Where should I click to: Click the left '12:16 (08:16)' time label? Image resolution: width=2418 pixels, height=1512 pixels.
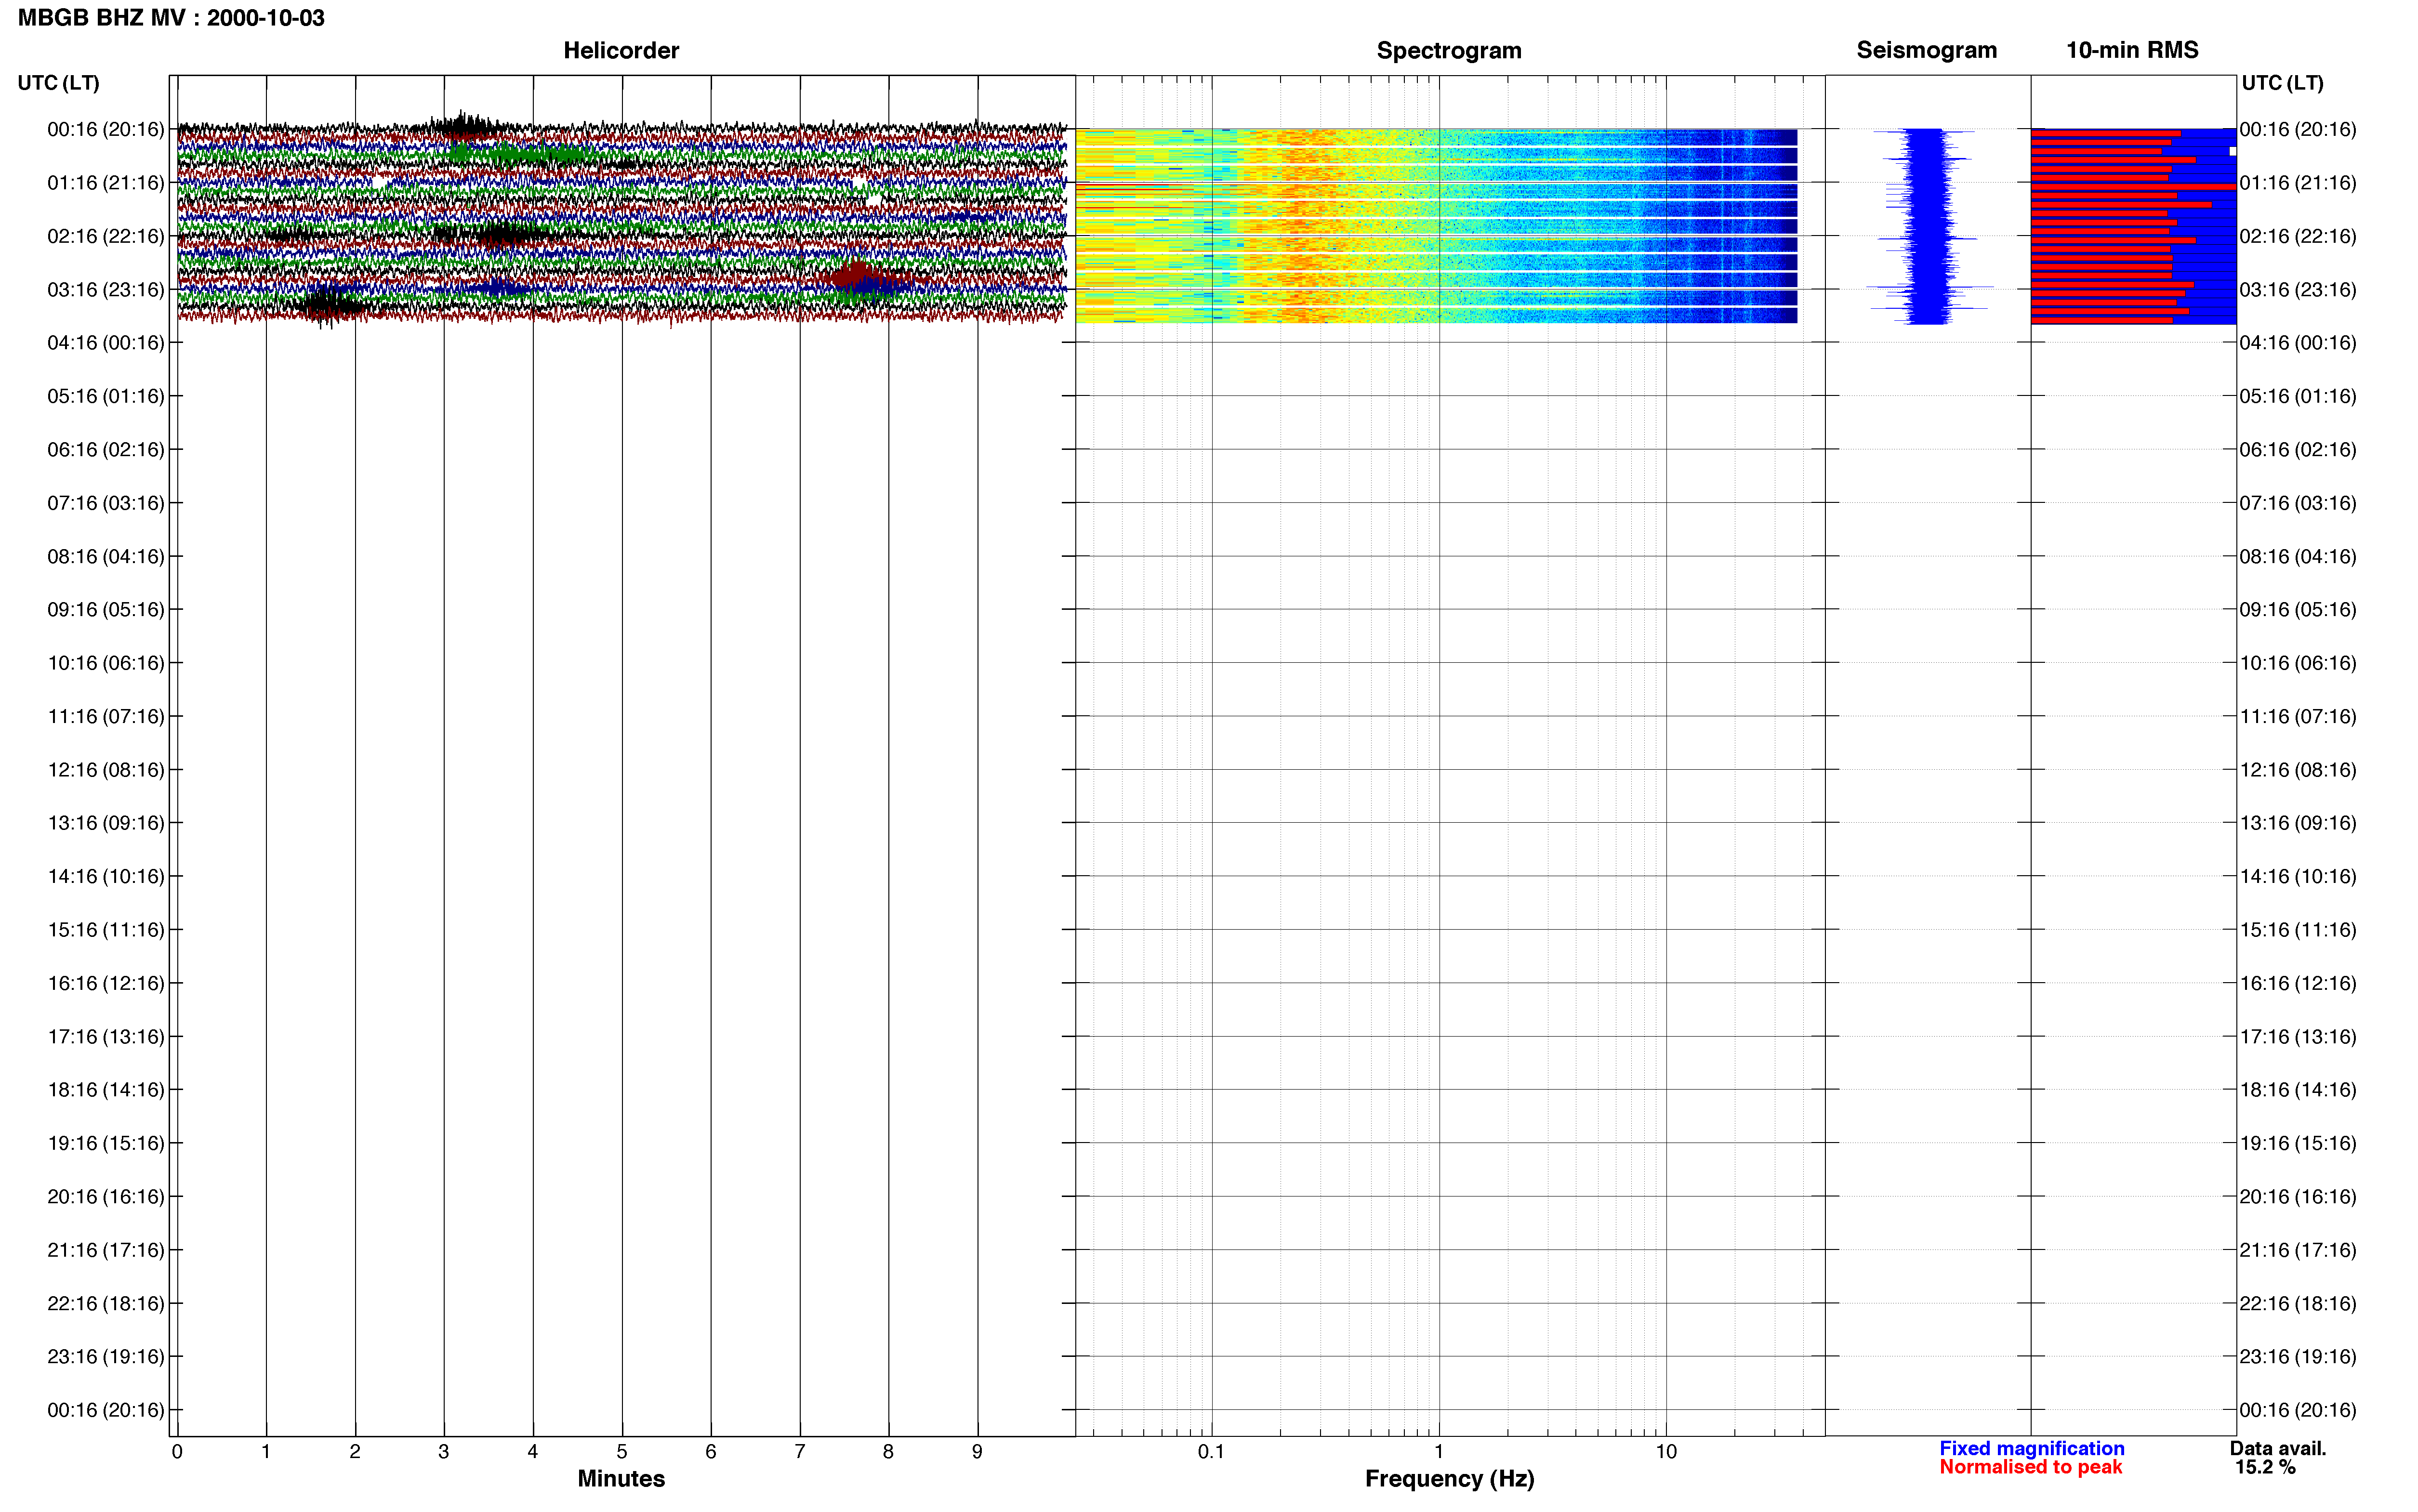[106, 770]
